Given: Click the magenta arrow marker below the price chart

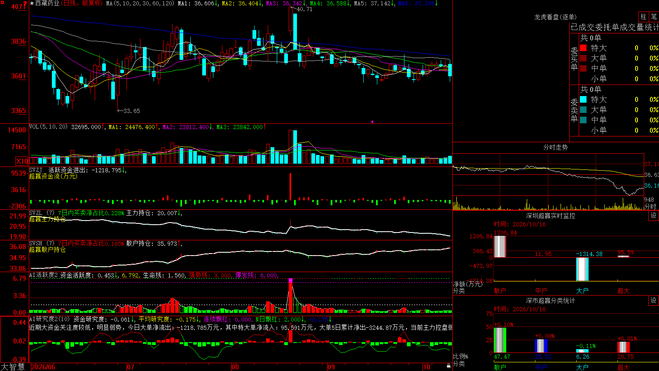Looking at the screenshot, I should coord(372,122).
